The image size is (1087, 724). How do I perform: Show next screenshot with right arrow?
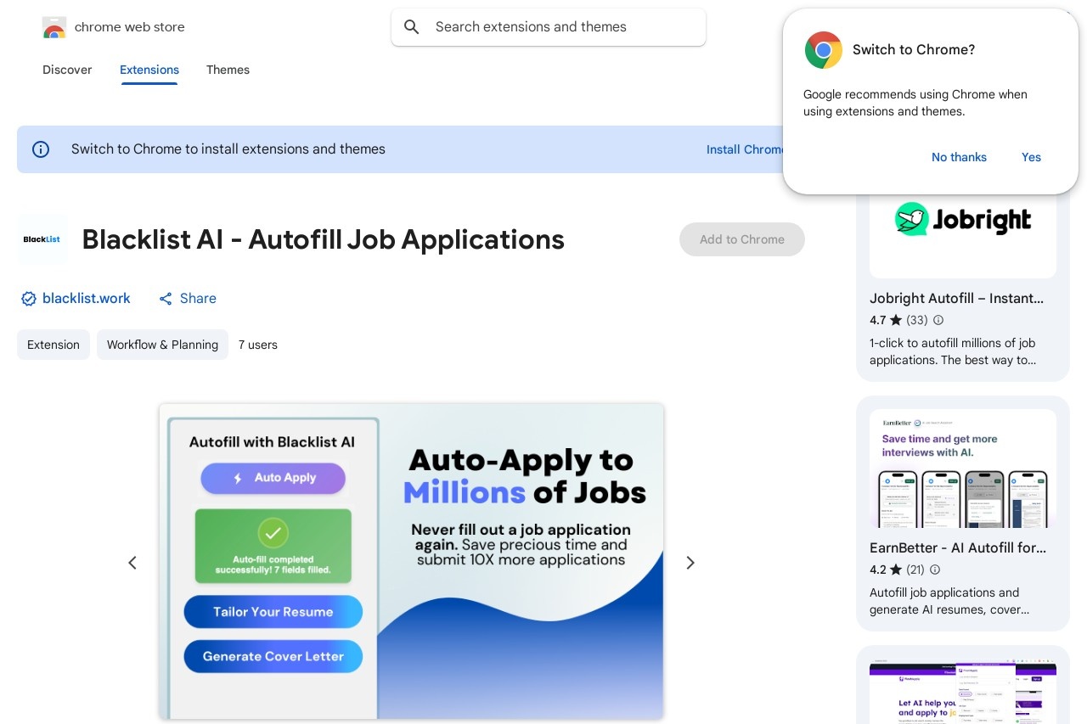coord(690,563)
